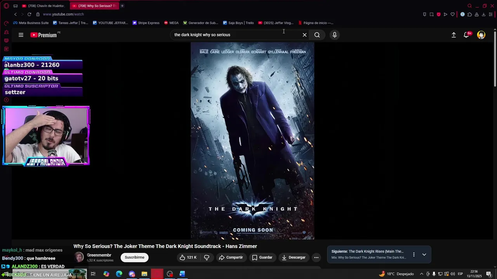Reload the current page
The image size is (497, 279).
pyautogui.click(x=29, y=14)
